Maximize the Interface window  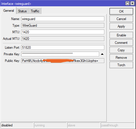click(127, 3)
